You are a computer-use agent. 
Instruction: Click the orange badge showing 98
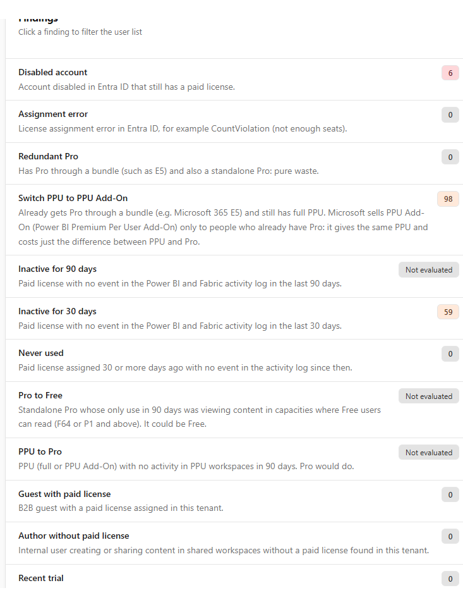point(448,199)
